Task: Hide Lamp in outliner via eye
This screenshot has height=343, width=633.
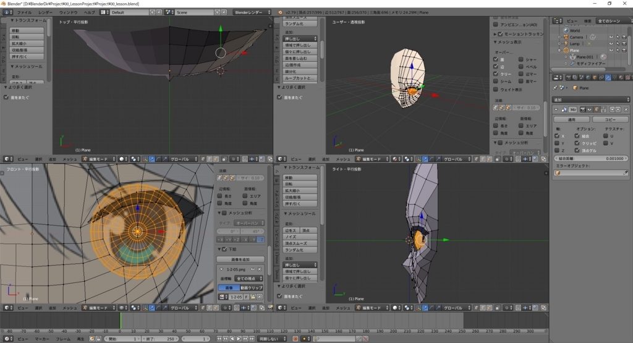Action: (x=611, y=44)
